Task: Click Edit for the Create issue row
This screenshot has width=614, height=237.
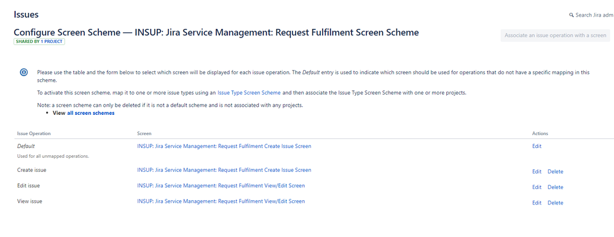Action: [x=537, y=172]
